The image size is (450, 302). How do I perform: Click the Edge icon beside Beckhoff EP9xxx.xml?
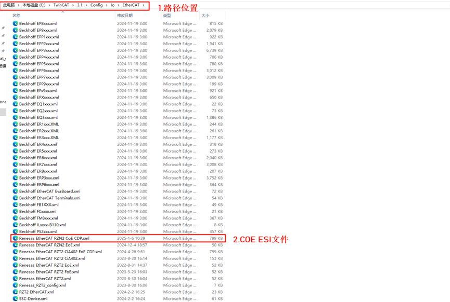pyautogui.click(x=15, y=30)
